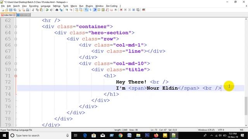Viewport: 248px width, 139px height.
Task: Open the Function List panel icon
Action: tap(107, 10)
